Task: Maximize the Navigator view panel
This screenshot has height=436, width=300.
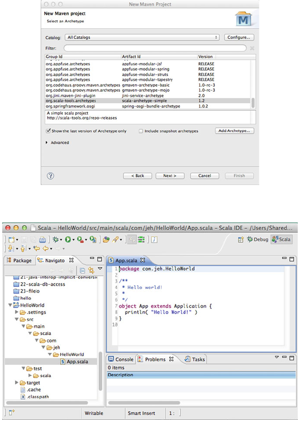Action: pyautogui.click(x=100, y=259)
